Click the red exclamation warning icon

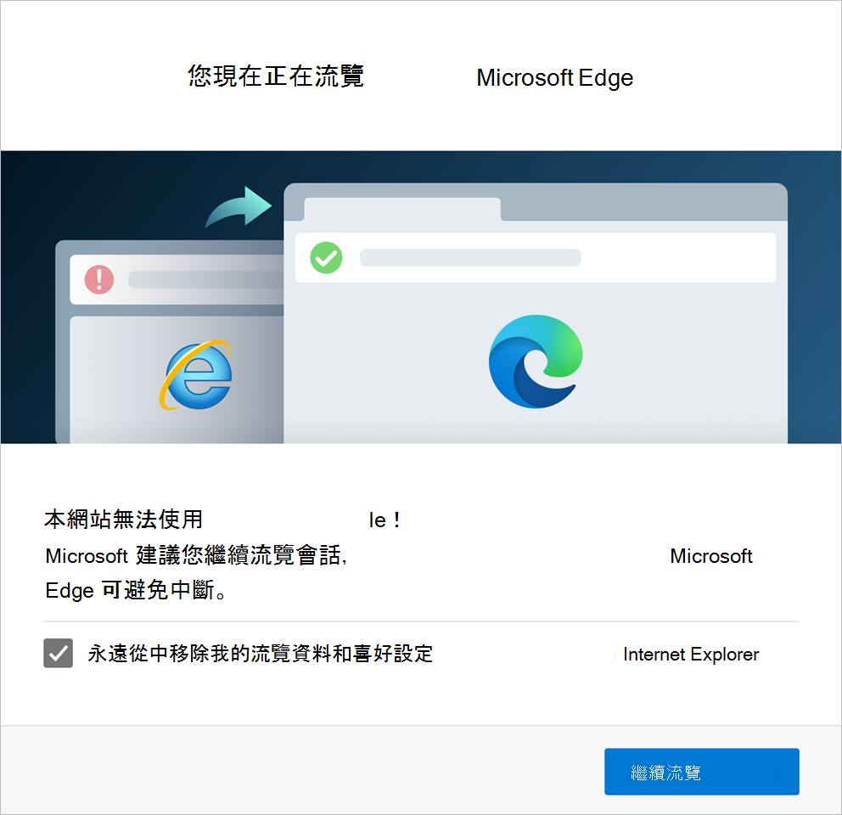point(99,279)
